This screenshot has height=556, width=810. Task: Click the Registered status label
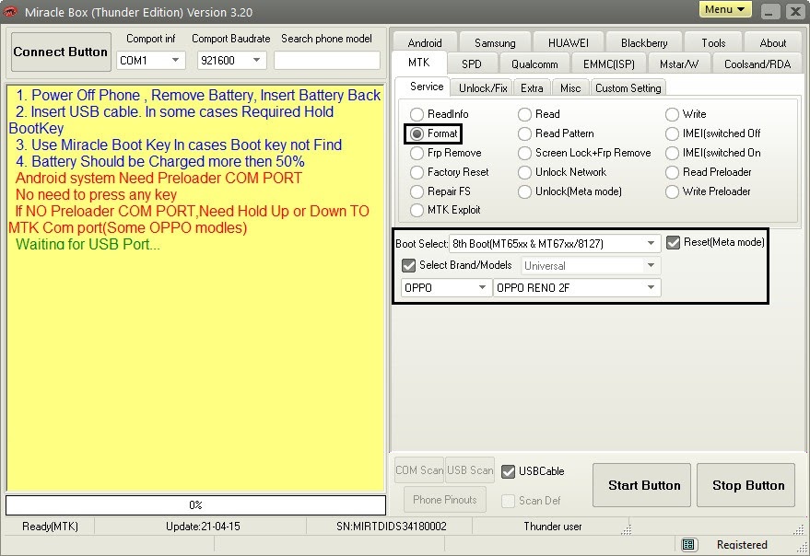click(742, 545)
